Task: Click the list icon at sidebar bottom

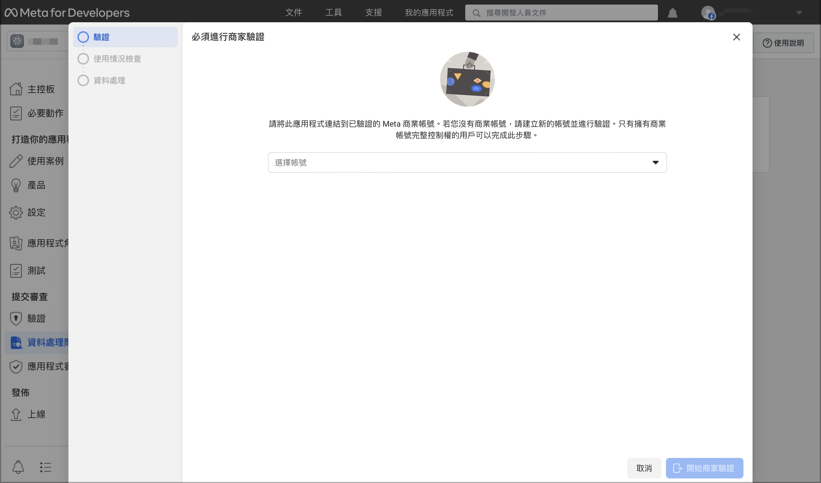Action: (x=46, y=467)
